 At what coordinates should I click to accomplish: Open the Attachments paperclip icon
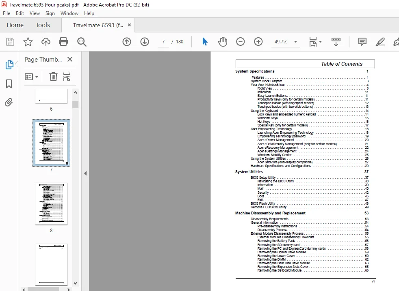coord(9,103)
